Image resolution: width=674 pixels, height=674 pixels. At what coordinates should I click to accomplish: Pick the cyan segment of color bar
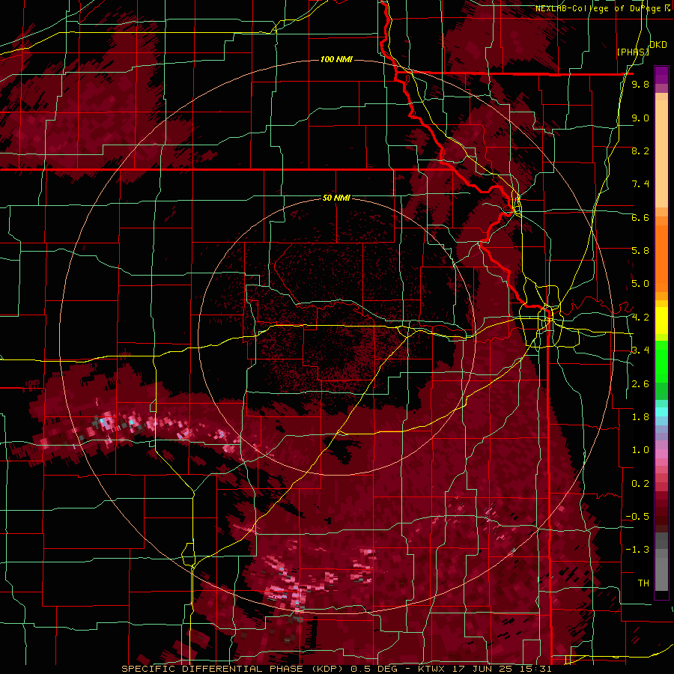pyautogui.click(x=661, y=412)
